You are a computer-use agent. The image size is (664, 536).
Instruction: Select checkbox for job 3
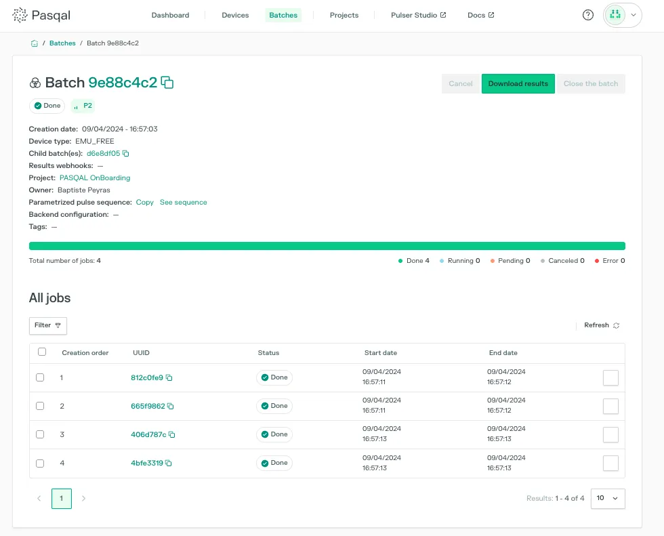click(x=40, y=434)
